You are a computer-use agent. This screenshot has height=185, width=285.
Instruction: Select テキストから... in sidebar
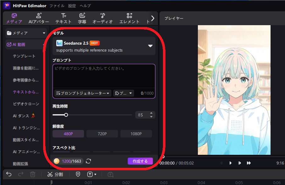(25, 92)
